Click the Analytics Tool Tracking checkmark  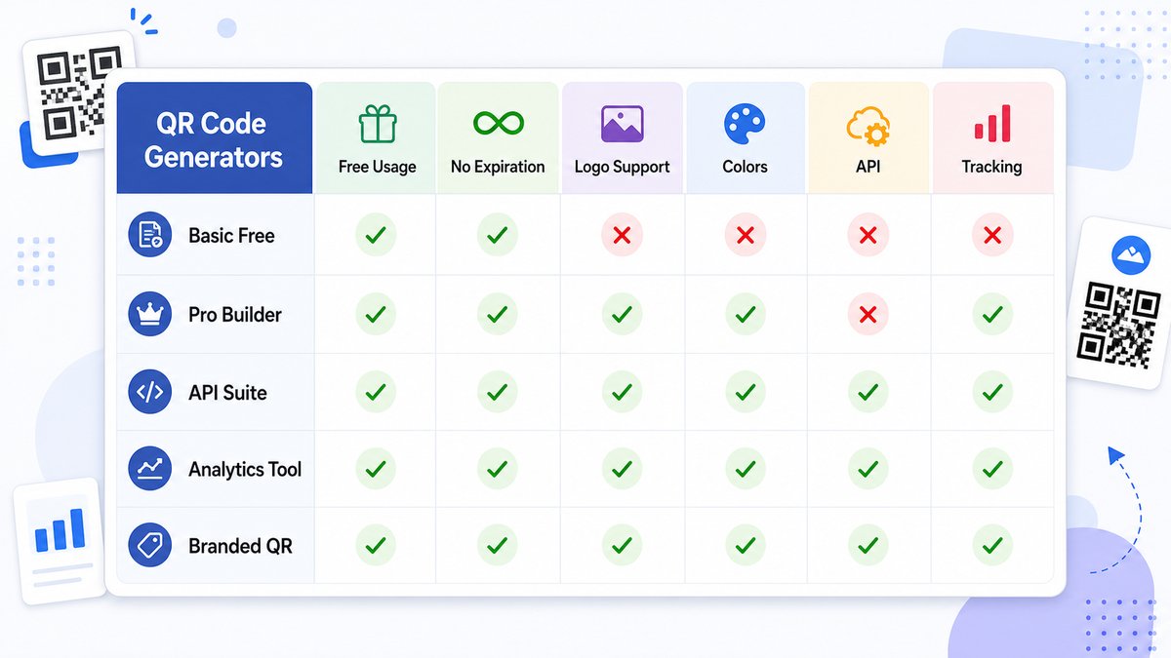coord(992,470)
